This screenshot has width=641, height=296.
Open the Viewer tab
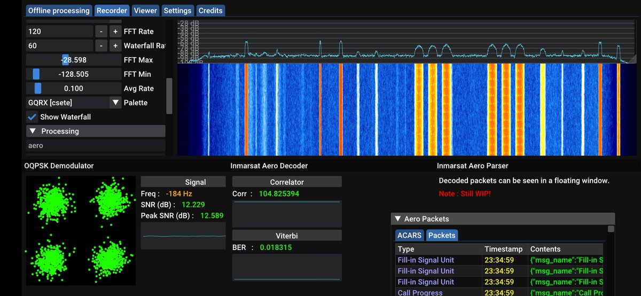click(145, 10)
